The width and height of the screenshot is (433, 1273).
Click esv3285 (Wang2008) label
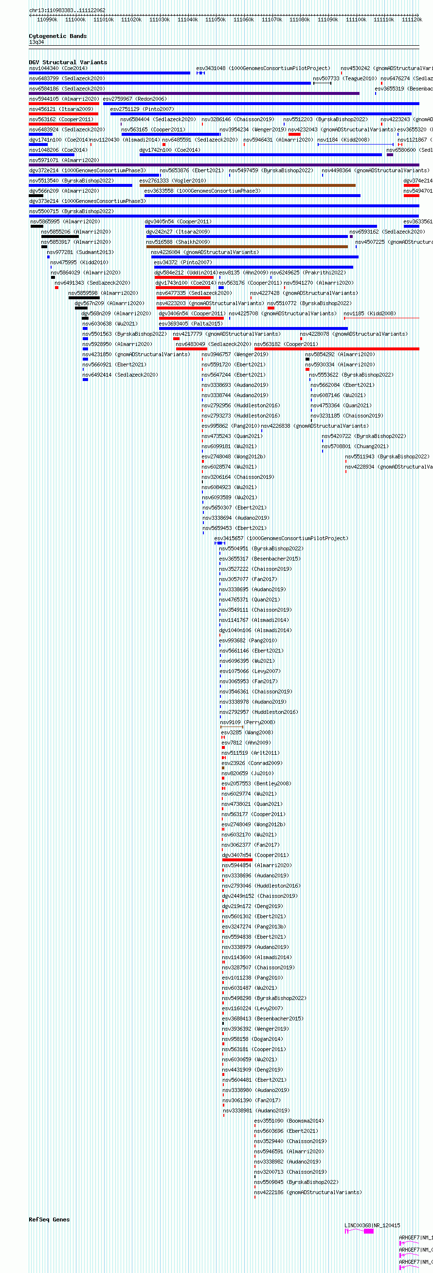247,732
